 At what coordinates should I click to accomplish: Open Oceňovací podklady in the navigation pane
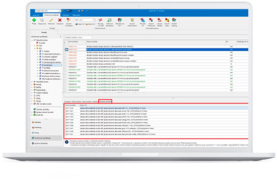[x=46, y=138]
